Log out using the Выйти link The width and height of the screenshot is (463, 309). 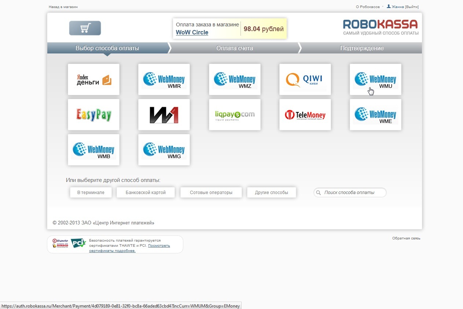tap(412, 7)
